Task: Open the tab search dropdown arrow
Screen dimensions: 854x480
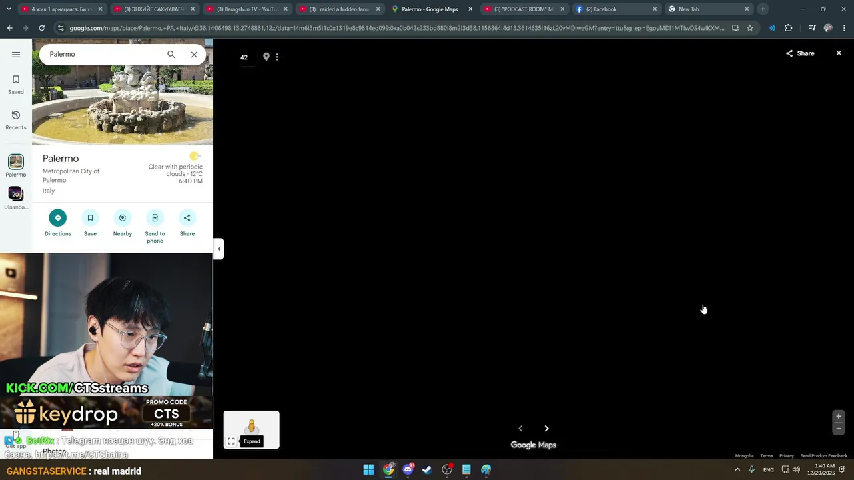Action: tap(8, 9)
